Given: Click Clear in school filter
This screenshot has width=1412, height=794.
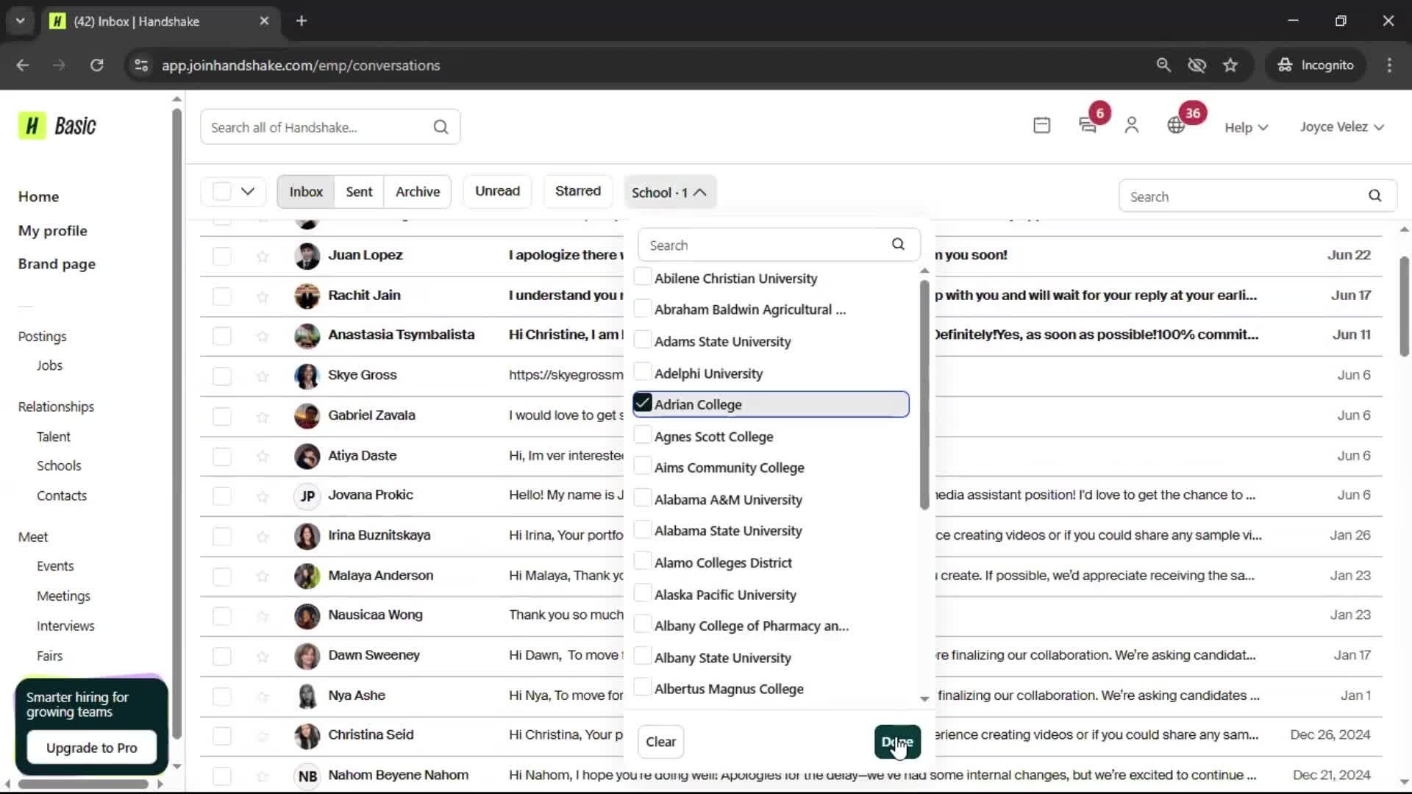Looking at the screenshot, I should [660, 742].
